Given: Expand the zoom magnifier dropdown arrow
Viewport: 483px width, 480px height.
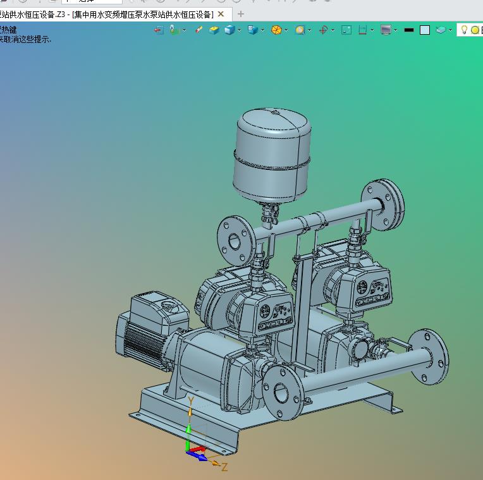Looking at the screenshot, I should click(310, 30).
